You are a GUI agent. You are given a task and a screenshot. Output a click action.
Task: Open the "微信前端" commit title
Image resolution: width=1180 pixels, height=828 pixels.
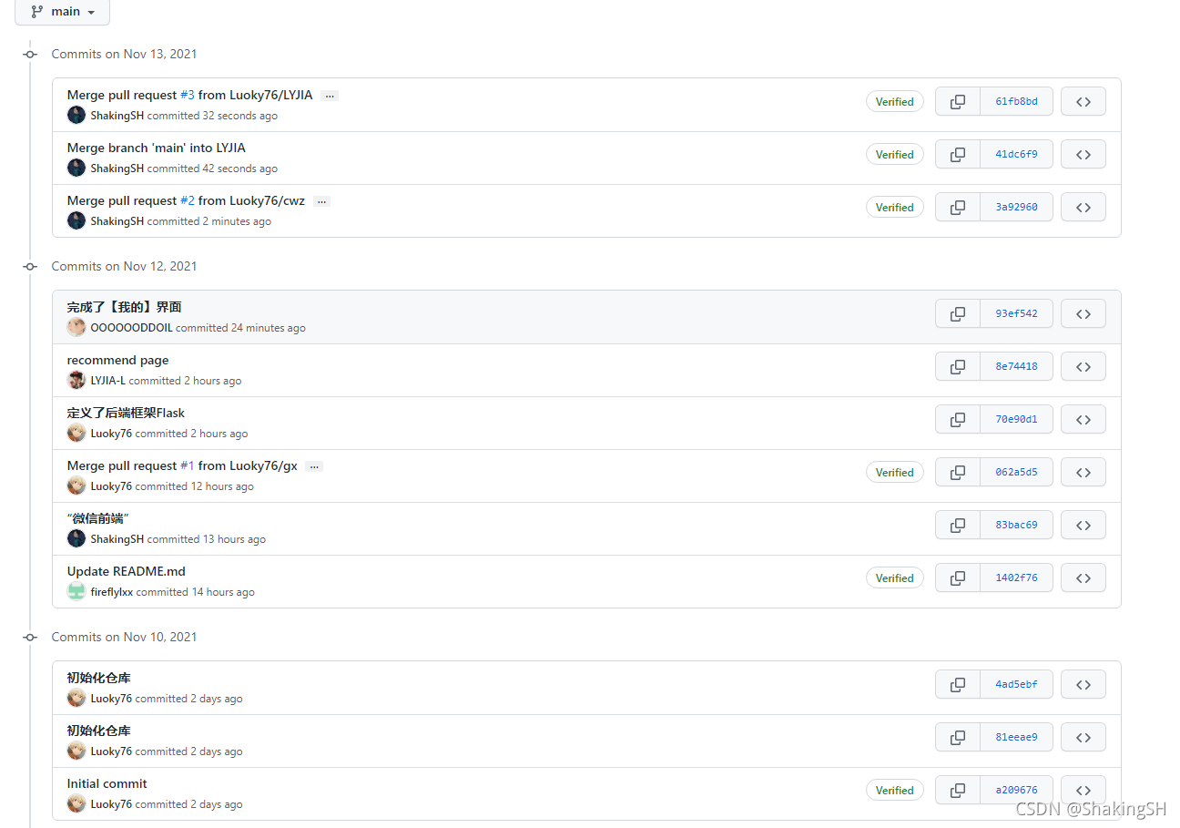(97, 519)
